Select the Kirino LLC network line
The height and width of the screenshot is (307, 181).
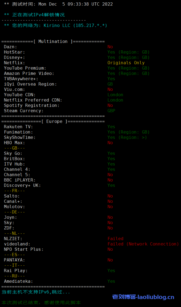55,25
